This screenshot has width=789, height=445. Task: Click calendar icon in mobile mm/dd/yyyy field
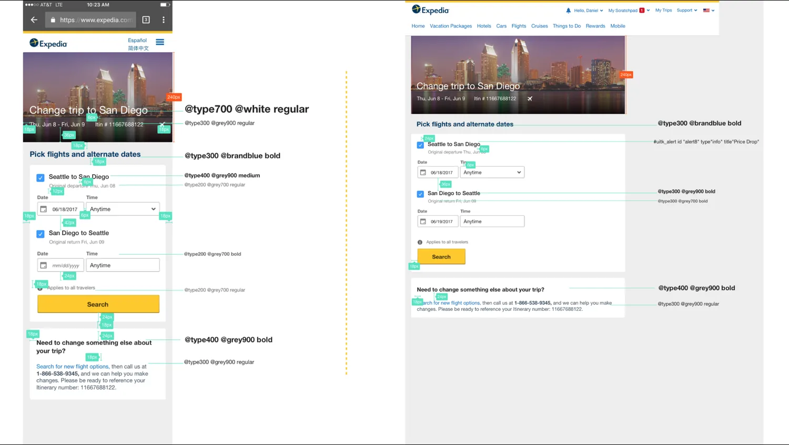coord(44,265)
